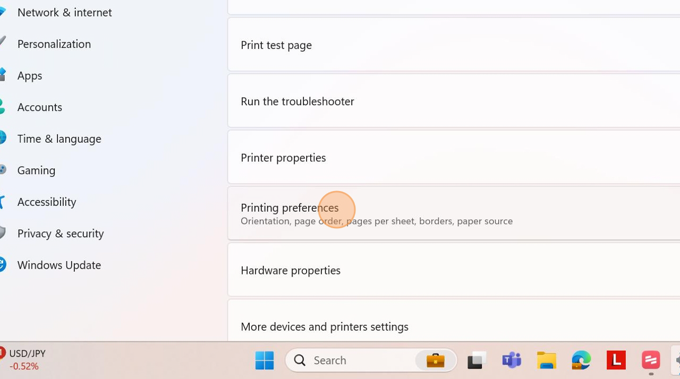680x379 pixels.
Task: Open File Explorer from the taskbar
Action: click(x=546, y=360)
